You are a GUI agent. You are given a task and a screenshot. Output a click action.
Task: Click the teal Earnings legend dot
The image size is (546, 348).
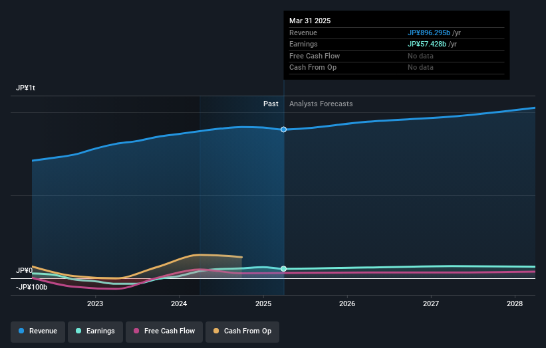(x=78, y=331)
